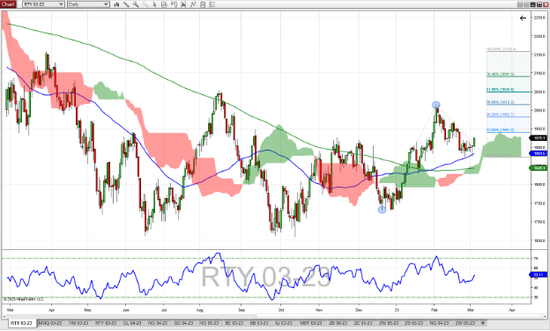Click the 2250.0 price axis label

click(x=539, y=18)
